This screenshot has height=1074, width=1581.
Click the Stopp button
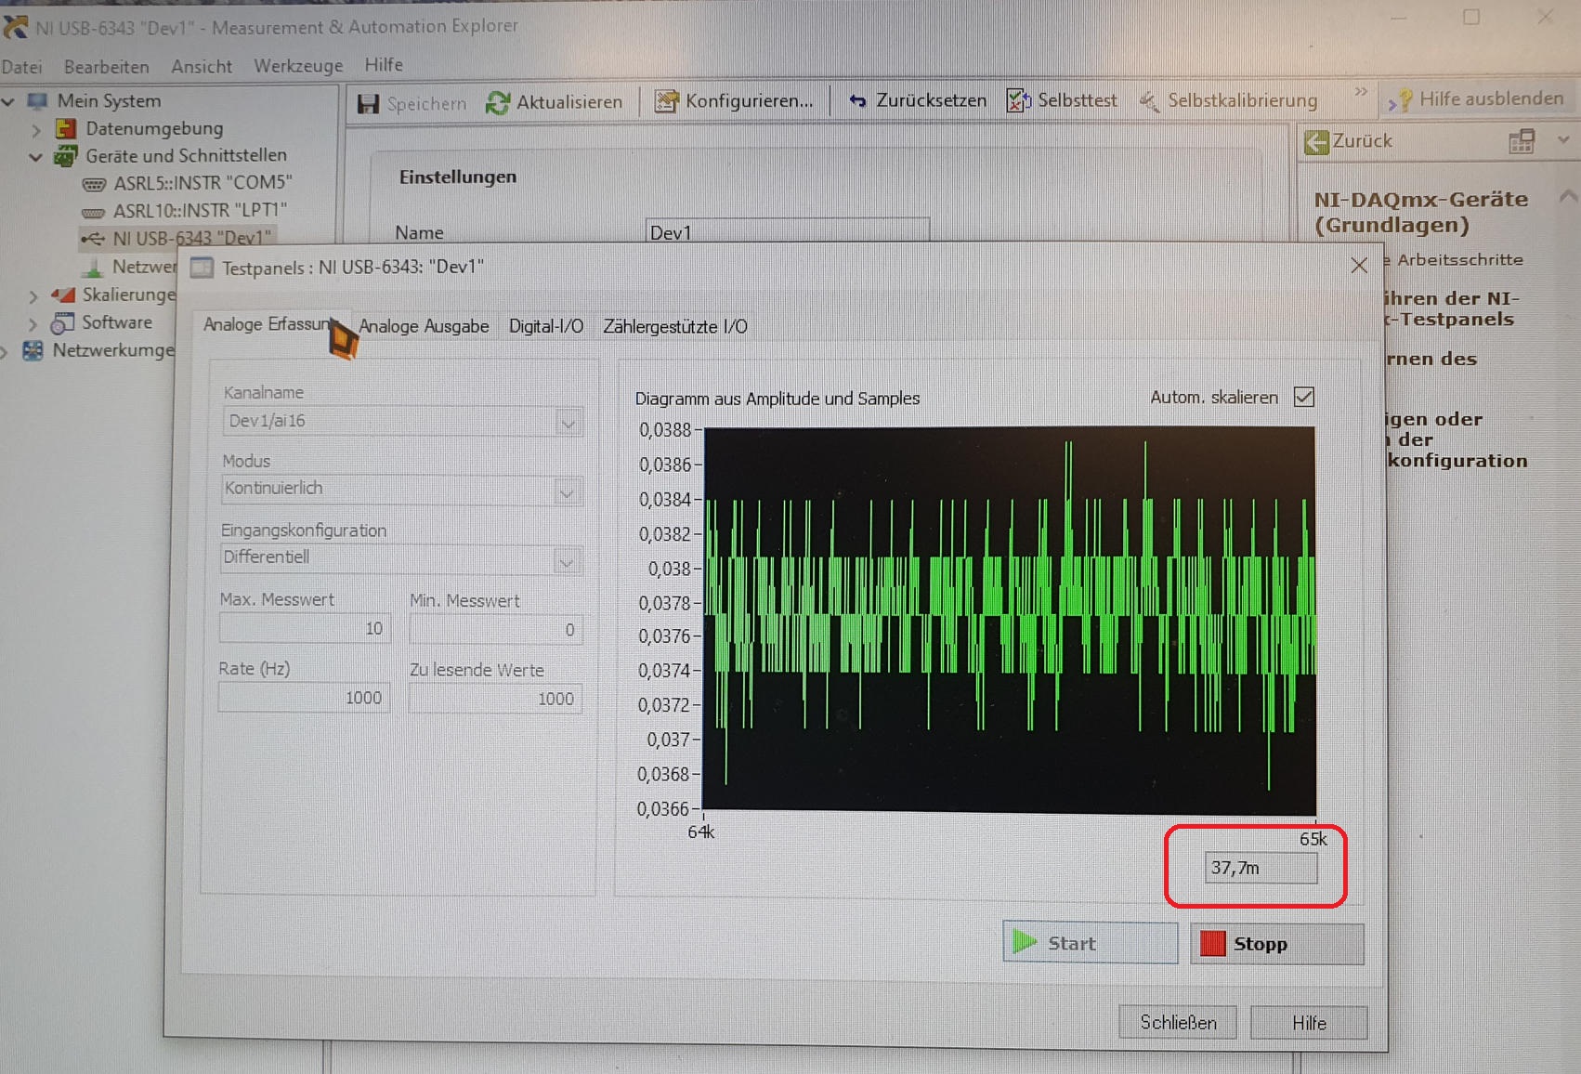click(x=1277, y=944)
